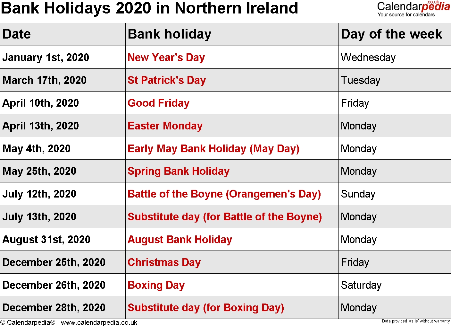
Task: Open the Boxing Day link
Action: click(156, 285)
